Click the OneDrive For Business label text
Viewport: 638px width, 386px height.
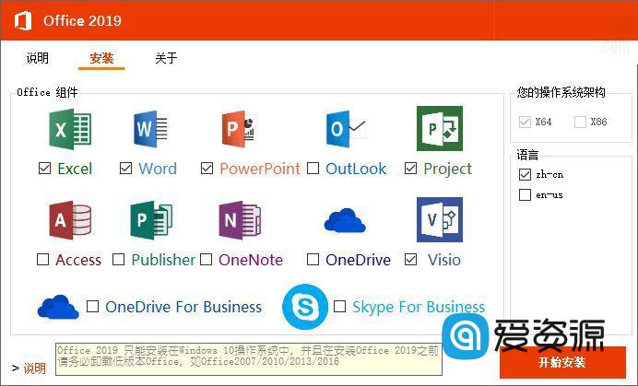[x=183, y=307]
